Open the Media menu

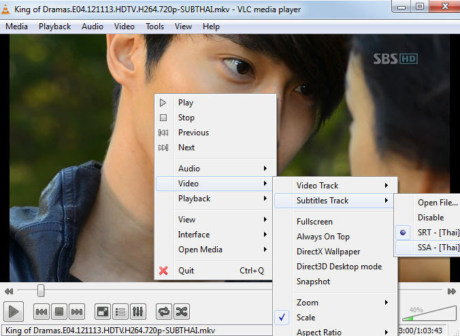pyautogui.click(x=16, y=27)
